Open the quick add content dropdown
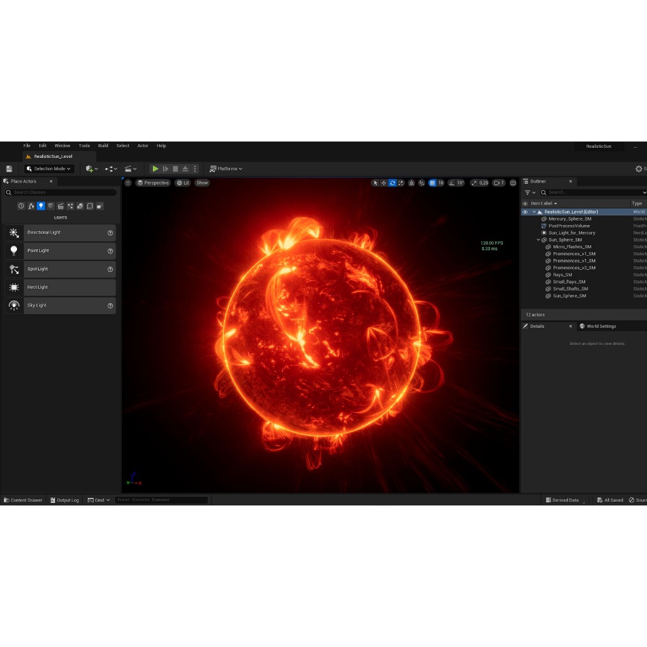This screenshot has width=647, height=647. (x=92, y=169)
